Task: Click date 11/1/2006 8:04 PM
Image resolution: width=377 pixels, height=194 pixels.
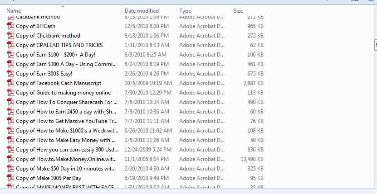Action: (147, 159)
